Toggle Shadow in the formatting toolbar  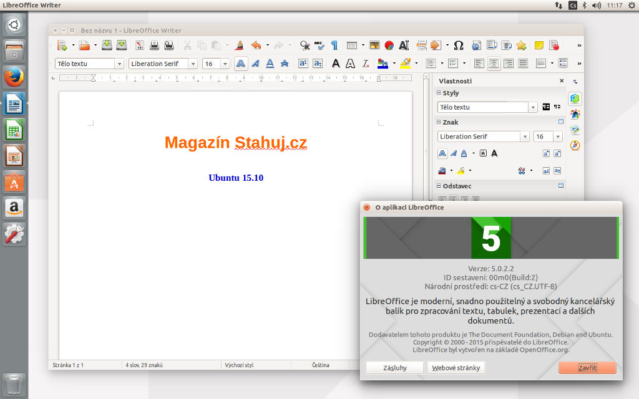click(x=335, y=64)
